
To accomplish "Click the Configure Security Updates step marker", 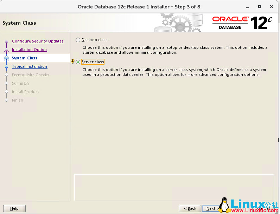I will coord(7,41).
